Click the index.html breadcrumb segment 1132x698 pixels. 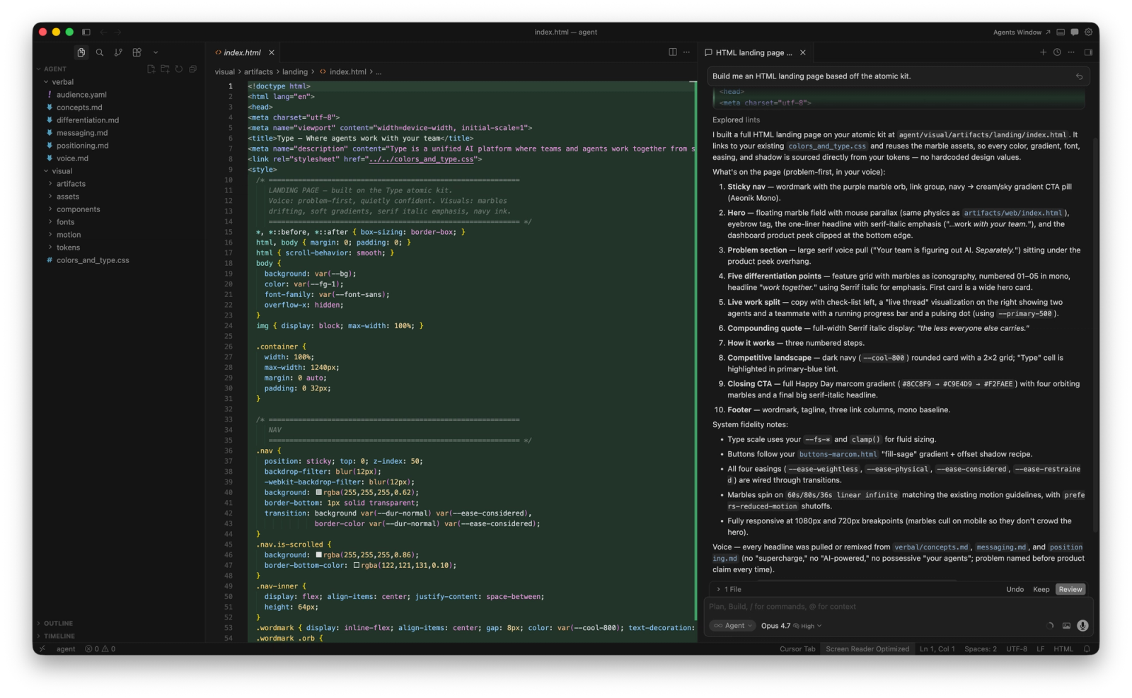pyautogui.click(x=342, y=72)
